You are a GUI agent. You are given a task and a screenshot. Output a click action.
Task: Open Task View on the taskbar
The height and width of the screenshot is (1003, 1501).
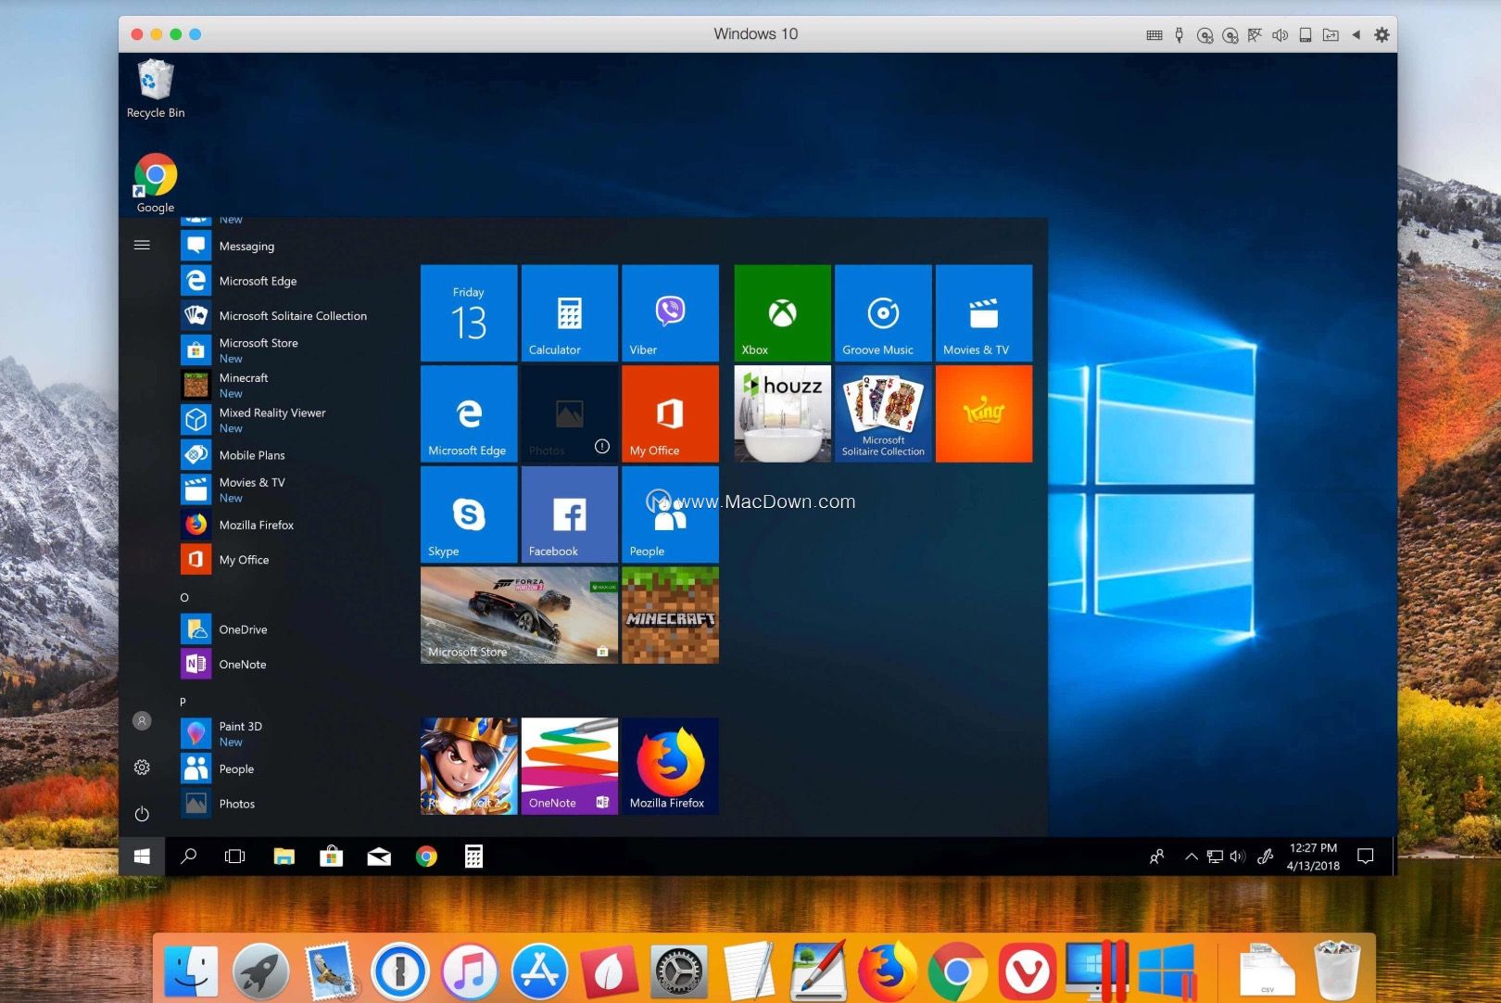tap(235, 857)
